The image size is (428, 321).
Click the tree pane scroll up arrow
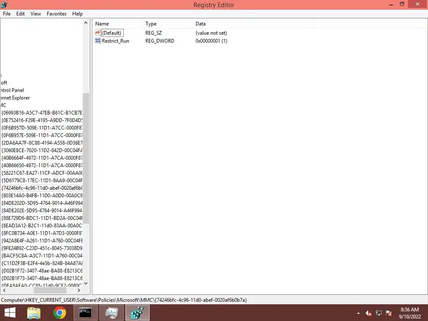[86, 23]
